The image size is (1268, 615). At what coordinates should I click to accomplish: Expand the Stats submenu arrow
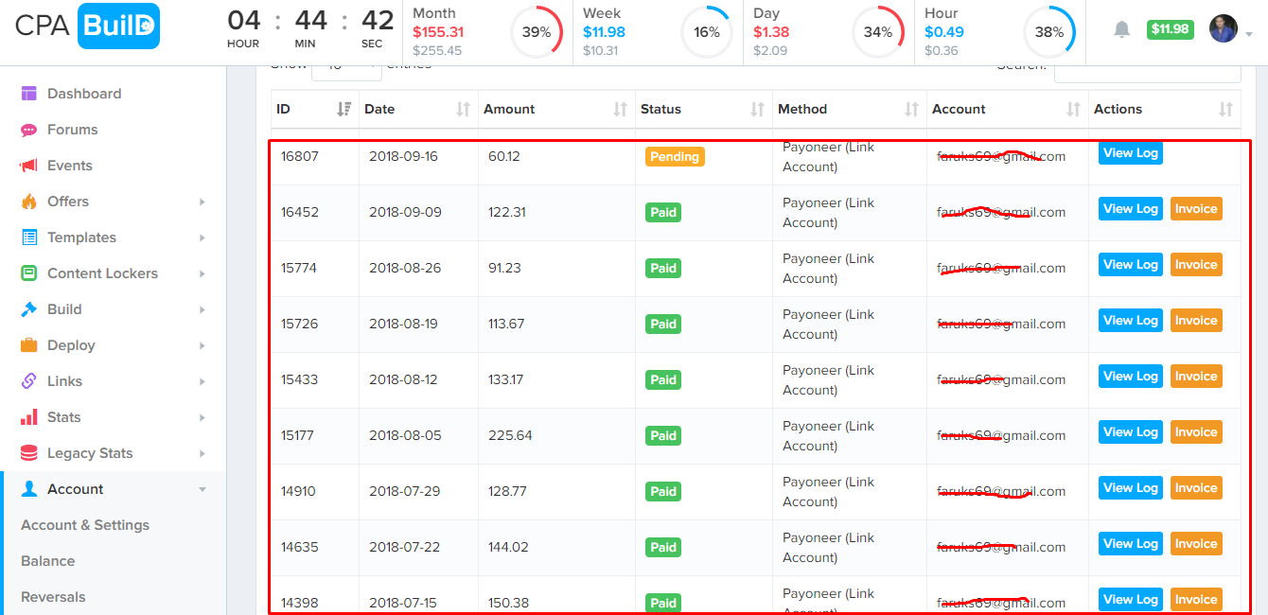pyautogui.click(x=203, y=417)
